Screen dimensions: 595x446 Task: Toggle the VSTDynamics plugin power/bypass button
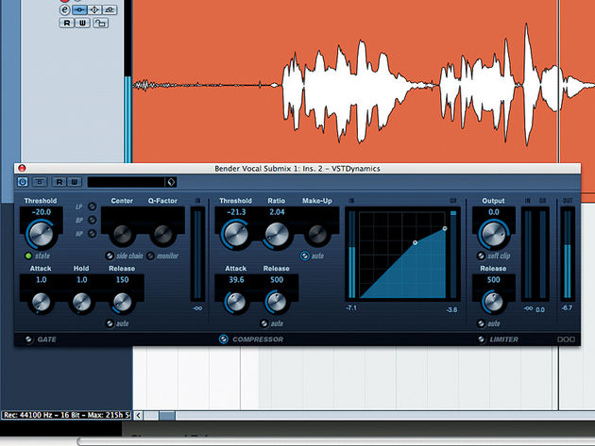point(23,182)
